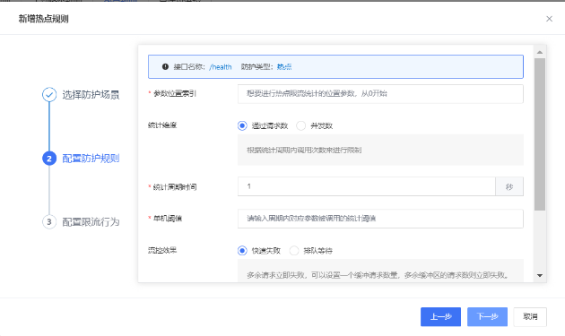Click the scrollbar down arrow
The height and width of the screenshot is (336, 565).
tap(539, 275)
